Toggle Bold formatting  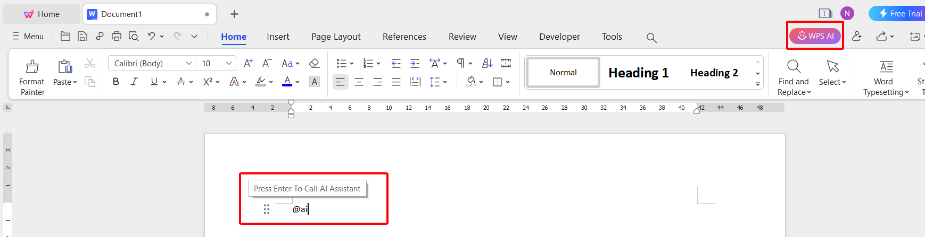tap(116, 82)
